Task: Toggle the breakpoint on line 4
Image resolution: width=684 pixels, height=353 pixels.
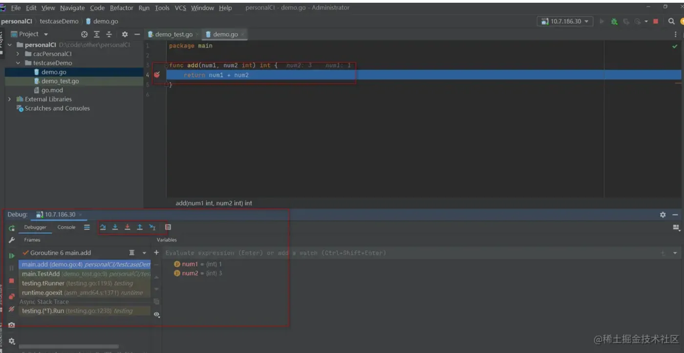Action: (x=157, y=75)
